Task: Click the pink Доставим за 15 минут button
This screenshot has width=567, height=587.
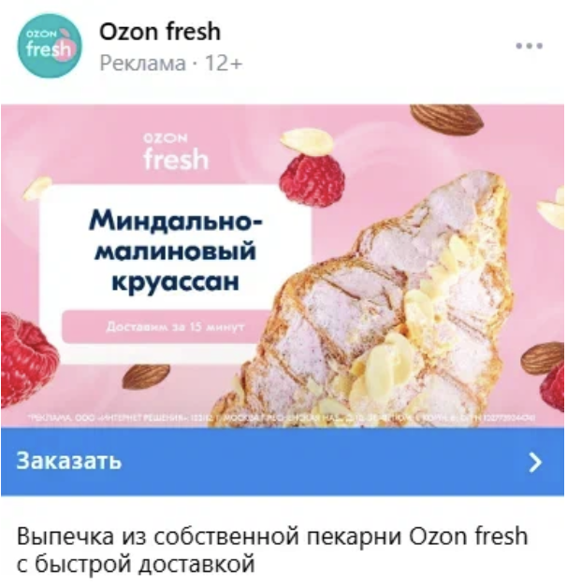Action: [167, 326]
